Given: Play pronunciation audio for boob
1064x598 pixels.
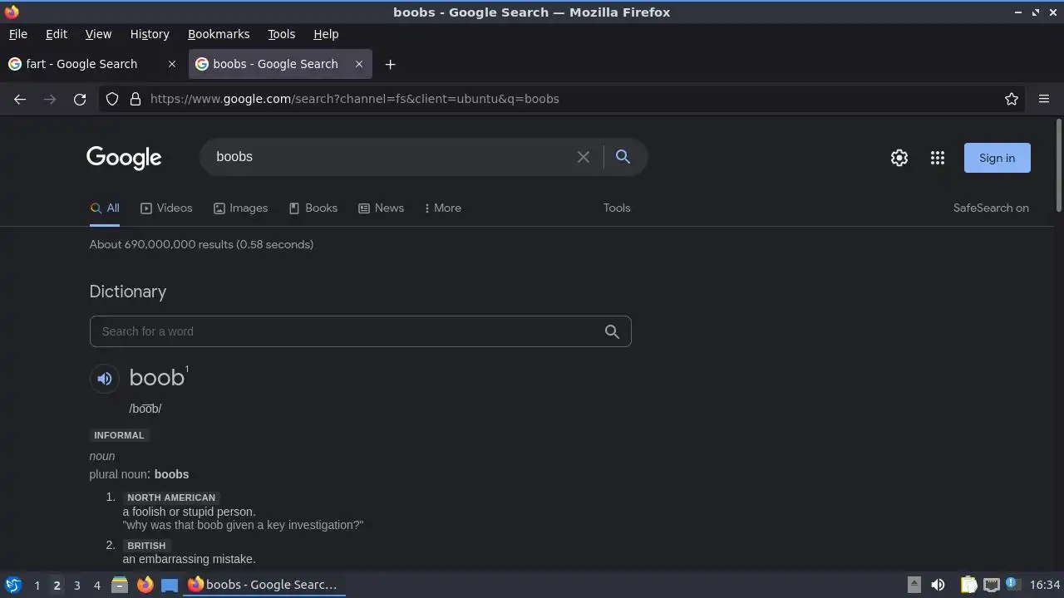Looking at the screenshot, I should [x=105, y=379].
